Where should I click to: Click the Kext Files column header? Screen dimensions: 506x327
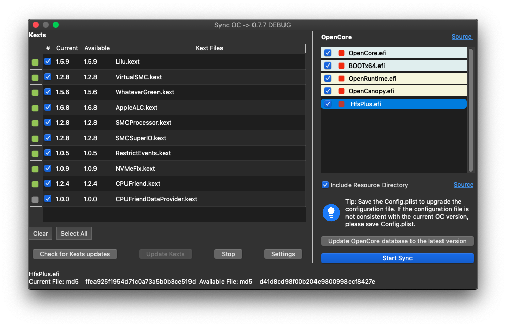209,48
